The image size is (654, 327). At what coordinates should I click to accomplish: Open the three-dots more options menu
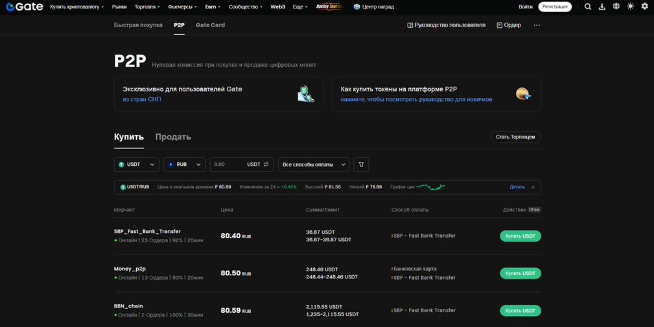pos(537,25)
